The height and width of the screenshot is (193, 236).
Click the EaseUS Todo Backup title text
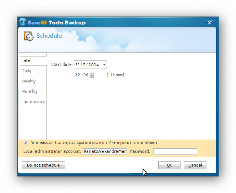click(57, 23)
